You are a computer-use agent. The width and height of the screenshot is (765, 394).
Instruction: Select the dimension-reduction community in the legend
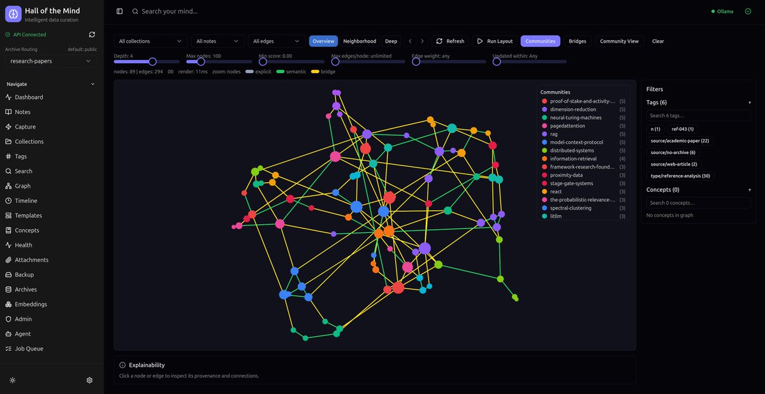[x=583, y=109]
